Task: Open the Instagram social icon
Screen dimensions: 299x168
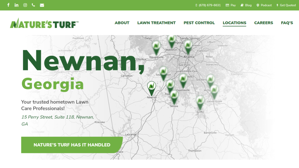Action: (x=25, y=5)
